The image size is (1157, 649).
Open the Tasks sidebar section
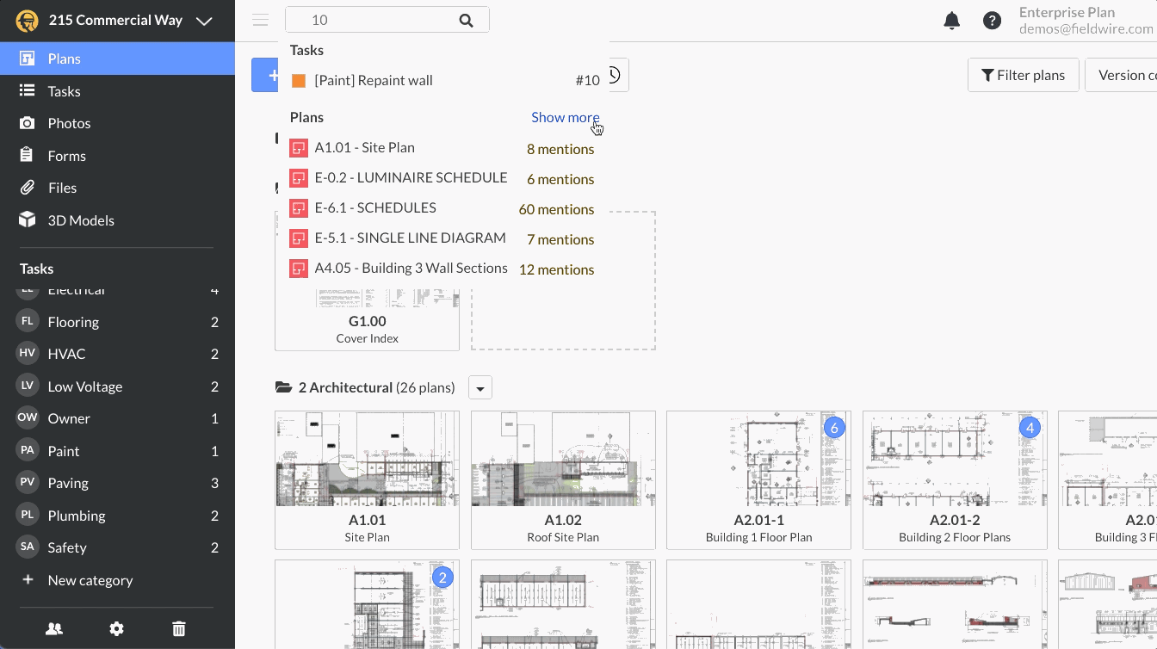117,90
